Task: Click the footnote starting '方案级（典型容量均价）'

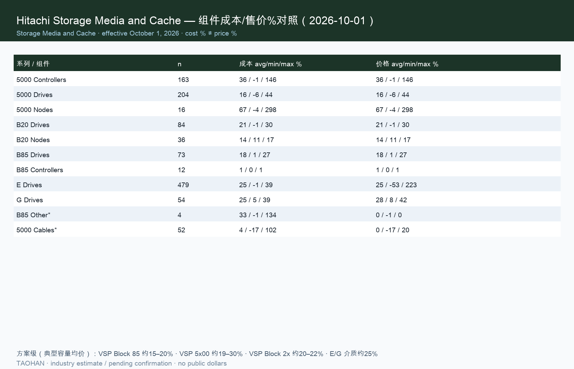Action: click(x=197, y=354)
